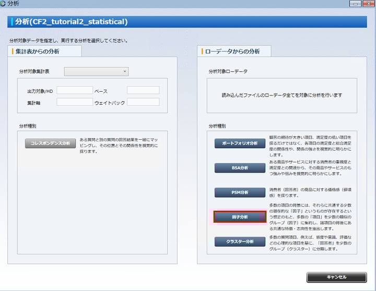Screen dimensions: 376x291
Task: Launch PSM分析
Action: tap(240, 192)
